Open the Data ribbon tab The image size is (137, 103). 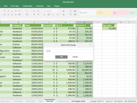[x=5, y=6]
